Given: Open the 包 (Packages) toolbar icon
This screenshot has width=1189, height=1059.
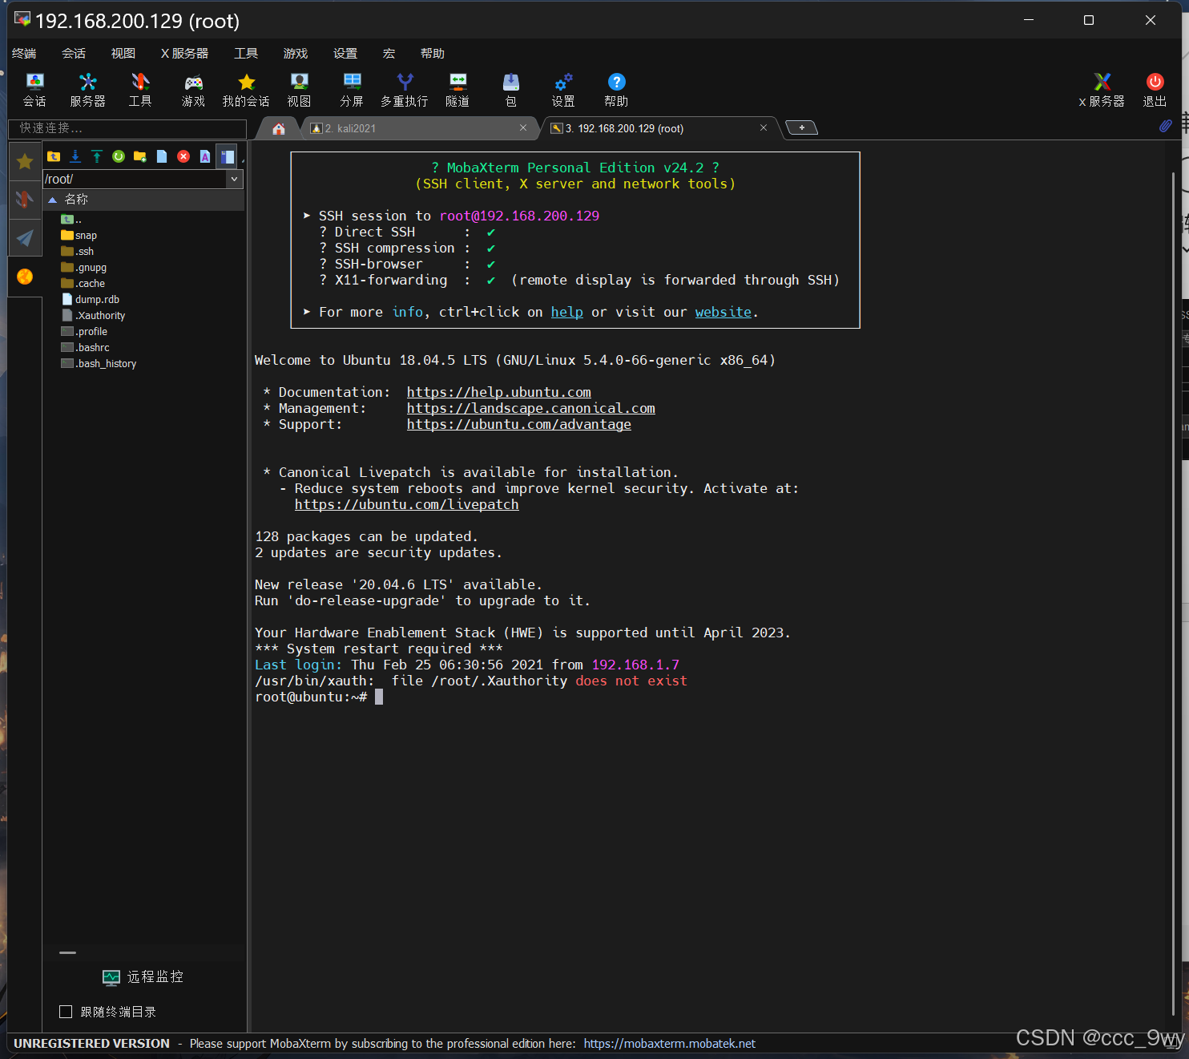Looking at the screenshot, I should pyautogui.click(x=510, y=90).
